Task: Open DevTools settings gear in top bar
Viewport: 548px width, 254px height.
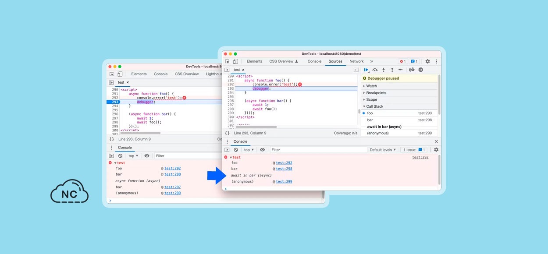Action: pos(427,61)
